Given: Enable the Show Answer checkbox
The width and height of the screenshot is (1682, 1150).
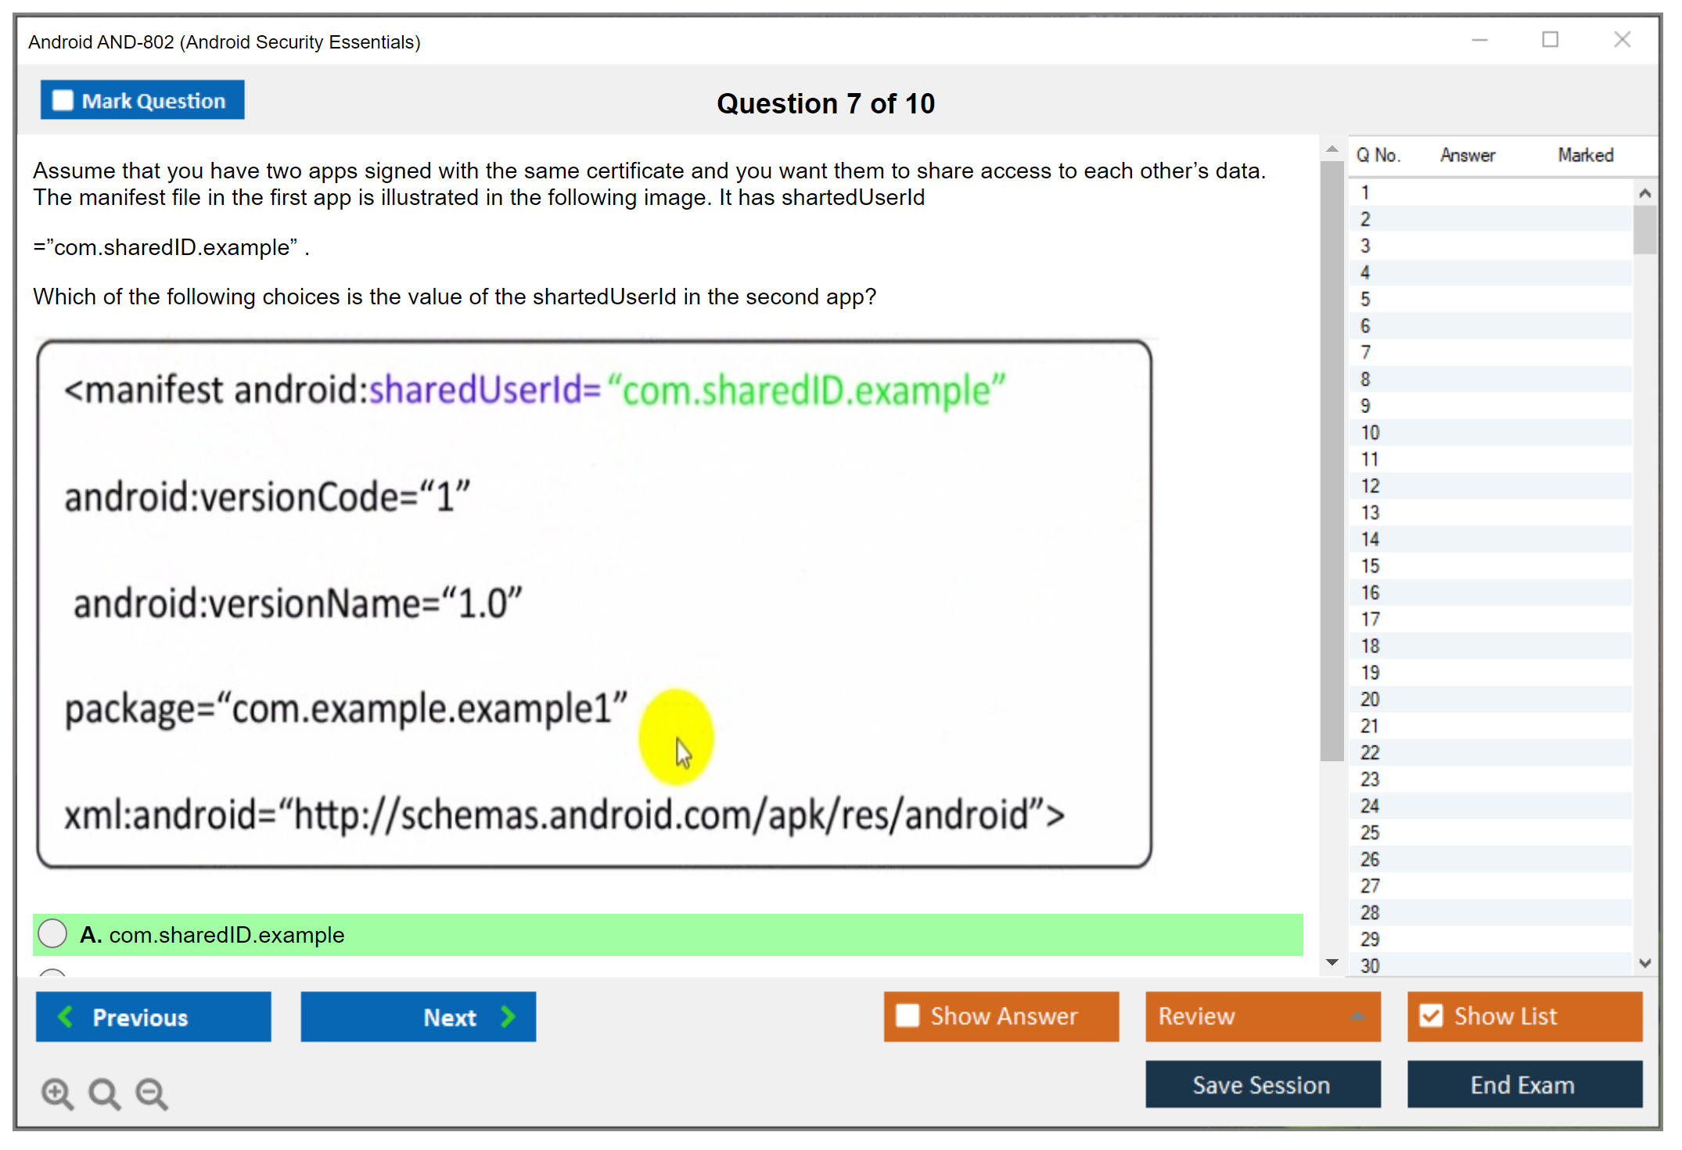Looking at the screenshot, I should click(x=907, y=1015).
